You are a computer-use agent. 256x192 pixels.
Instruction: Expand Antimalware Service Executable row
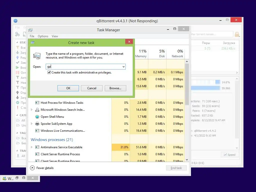coord(32,147)
